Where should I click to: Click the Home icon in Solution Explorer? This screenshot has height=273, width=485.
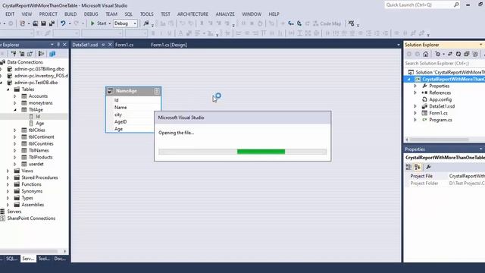coord(426,54)
